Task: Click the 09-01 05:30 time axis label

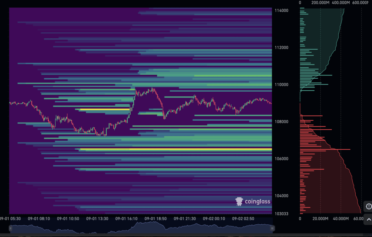Action: (10, 219)
